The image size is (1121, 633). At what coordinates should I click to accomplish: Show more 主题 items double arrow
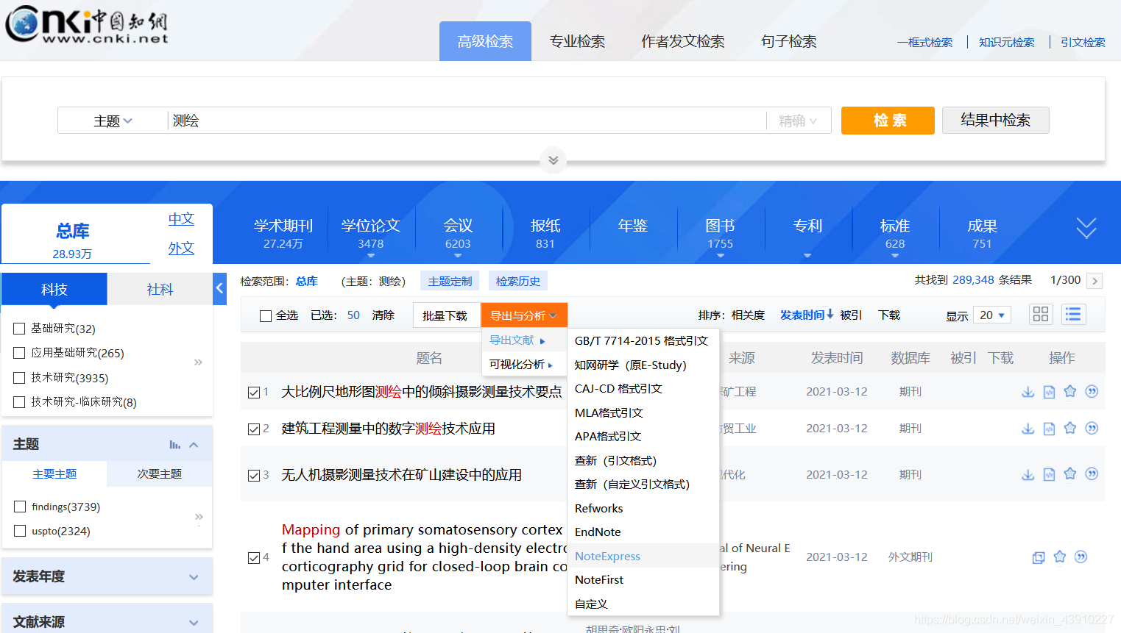tap(199, 517)
